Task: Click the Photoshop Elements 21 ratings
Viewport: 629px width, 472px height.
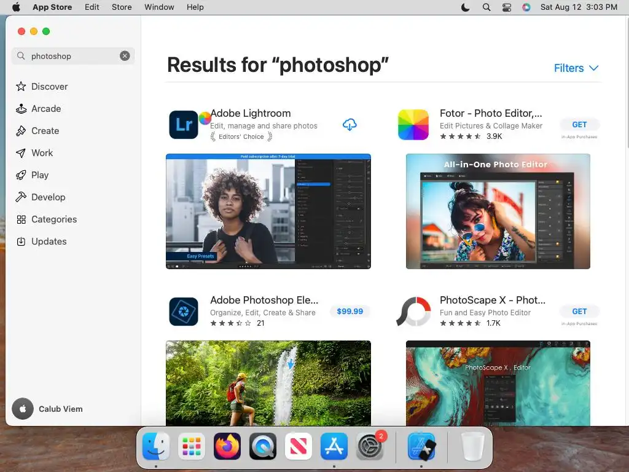Action: (238, 323)
